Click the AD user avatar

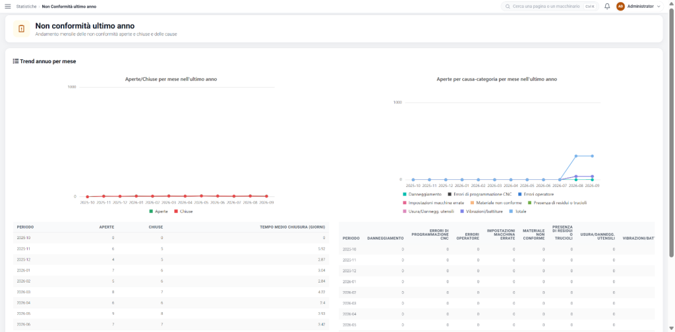click(x=620, y=7)
